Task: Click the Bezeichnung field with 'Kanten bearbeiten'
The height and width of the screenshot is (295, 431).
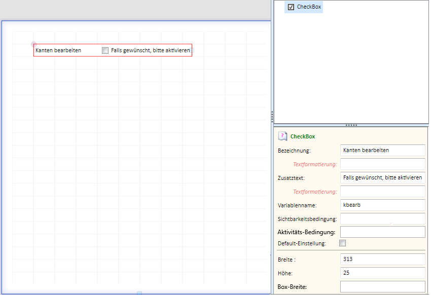Action: pos(383,150)
